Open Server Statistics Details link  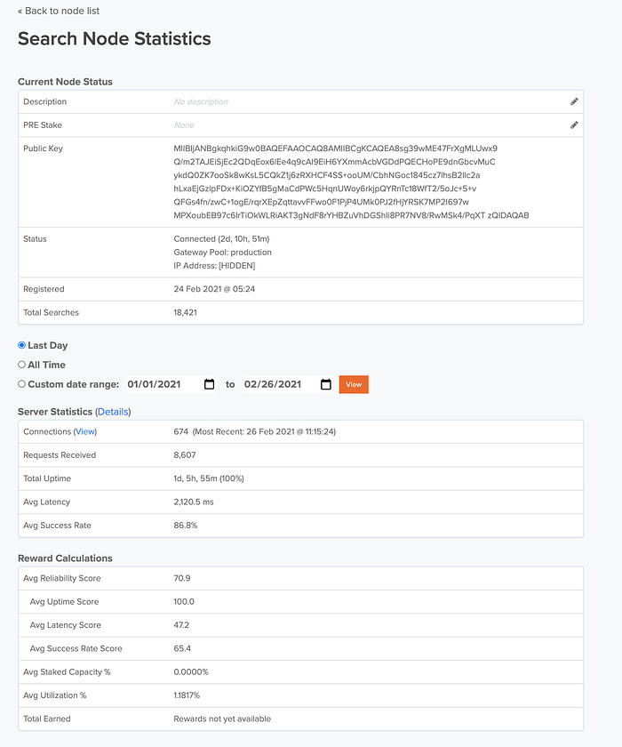pyautogui.click(x=113, y=412)
